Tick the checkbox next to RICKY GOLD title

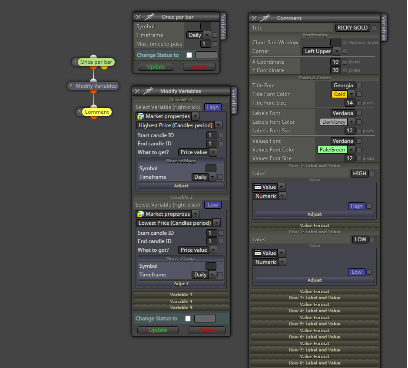point(374,27)
